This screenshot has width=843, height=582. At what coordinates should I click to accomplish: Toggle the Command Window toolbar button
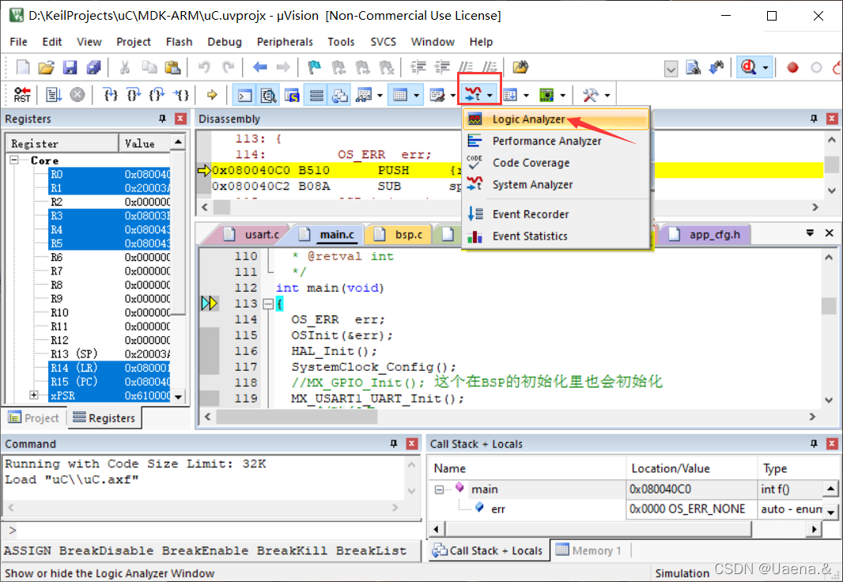point(244,96)
